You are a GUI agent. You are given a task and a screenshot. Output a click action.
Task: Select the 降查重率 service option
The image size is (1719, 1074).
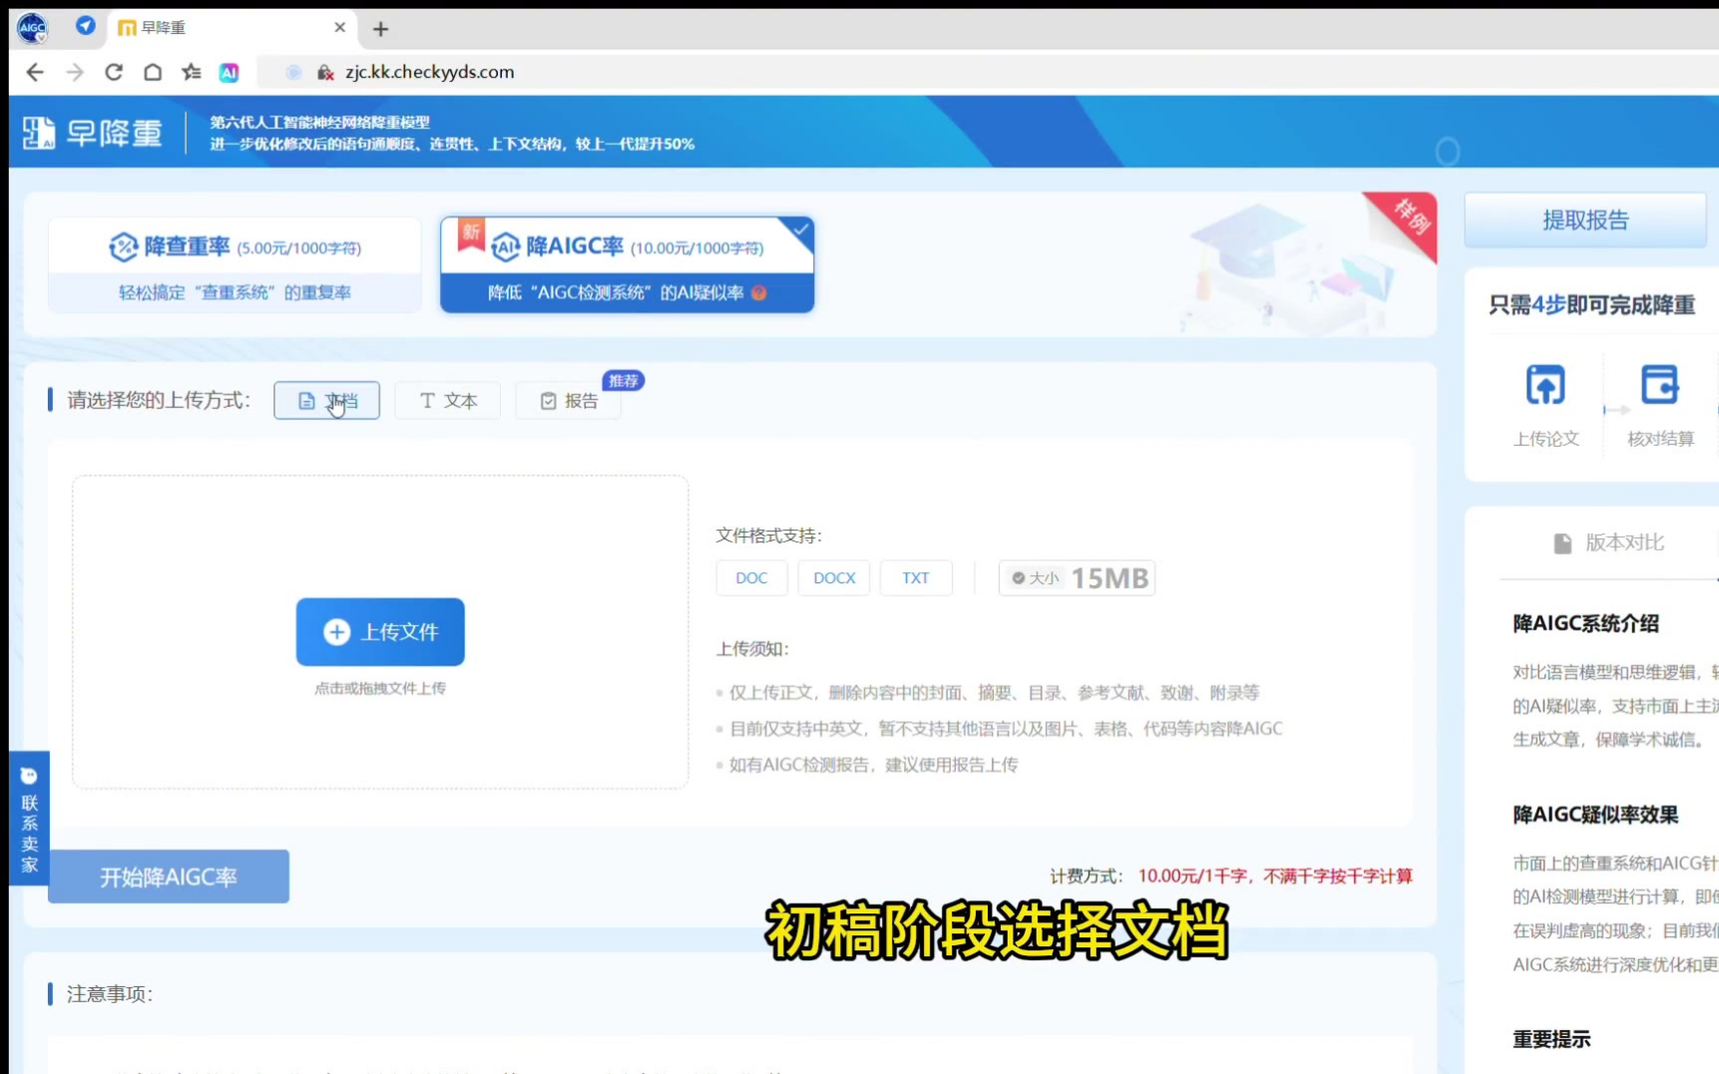tap(234, 264)
